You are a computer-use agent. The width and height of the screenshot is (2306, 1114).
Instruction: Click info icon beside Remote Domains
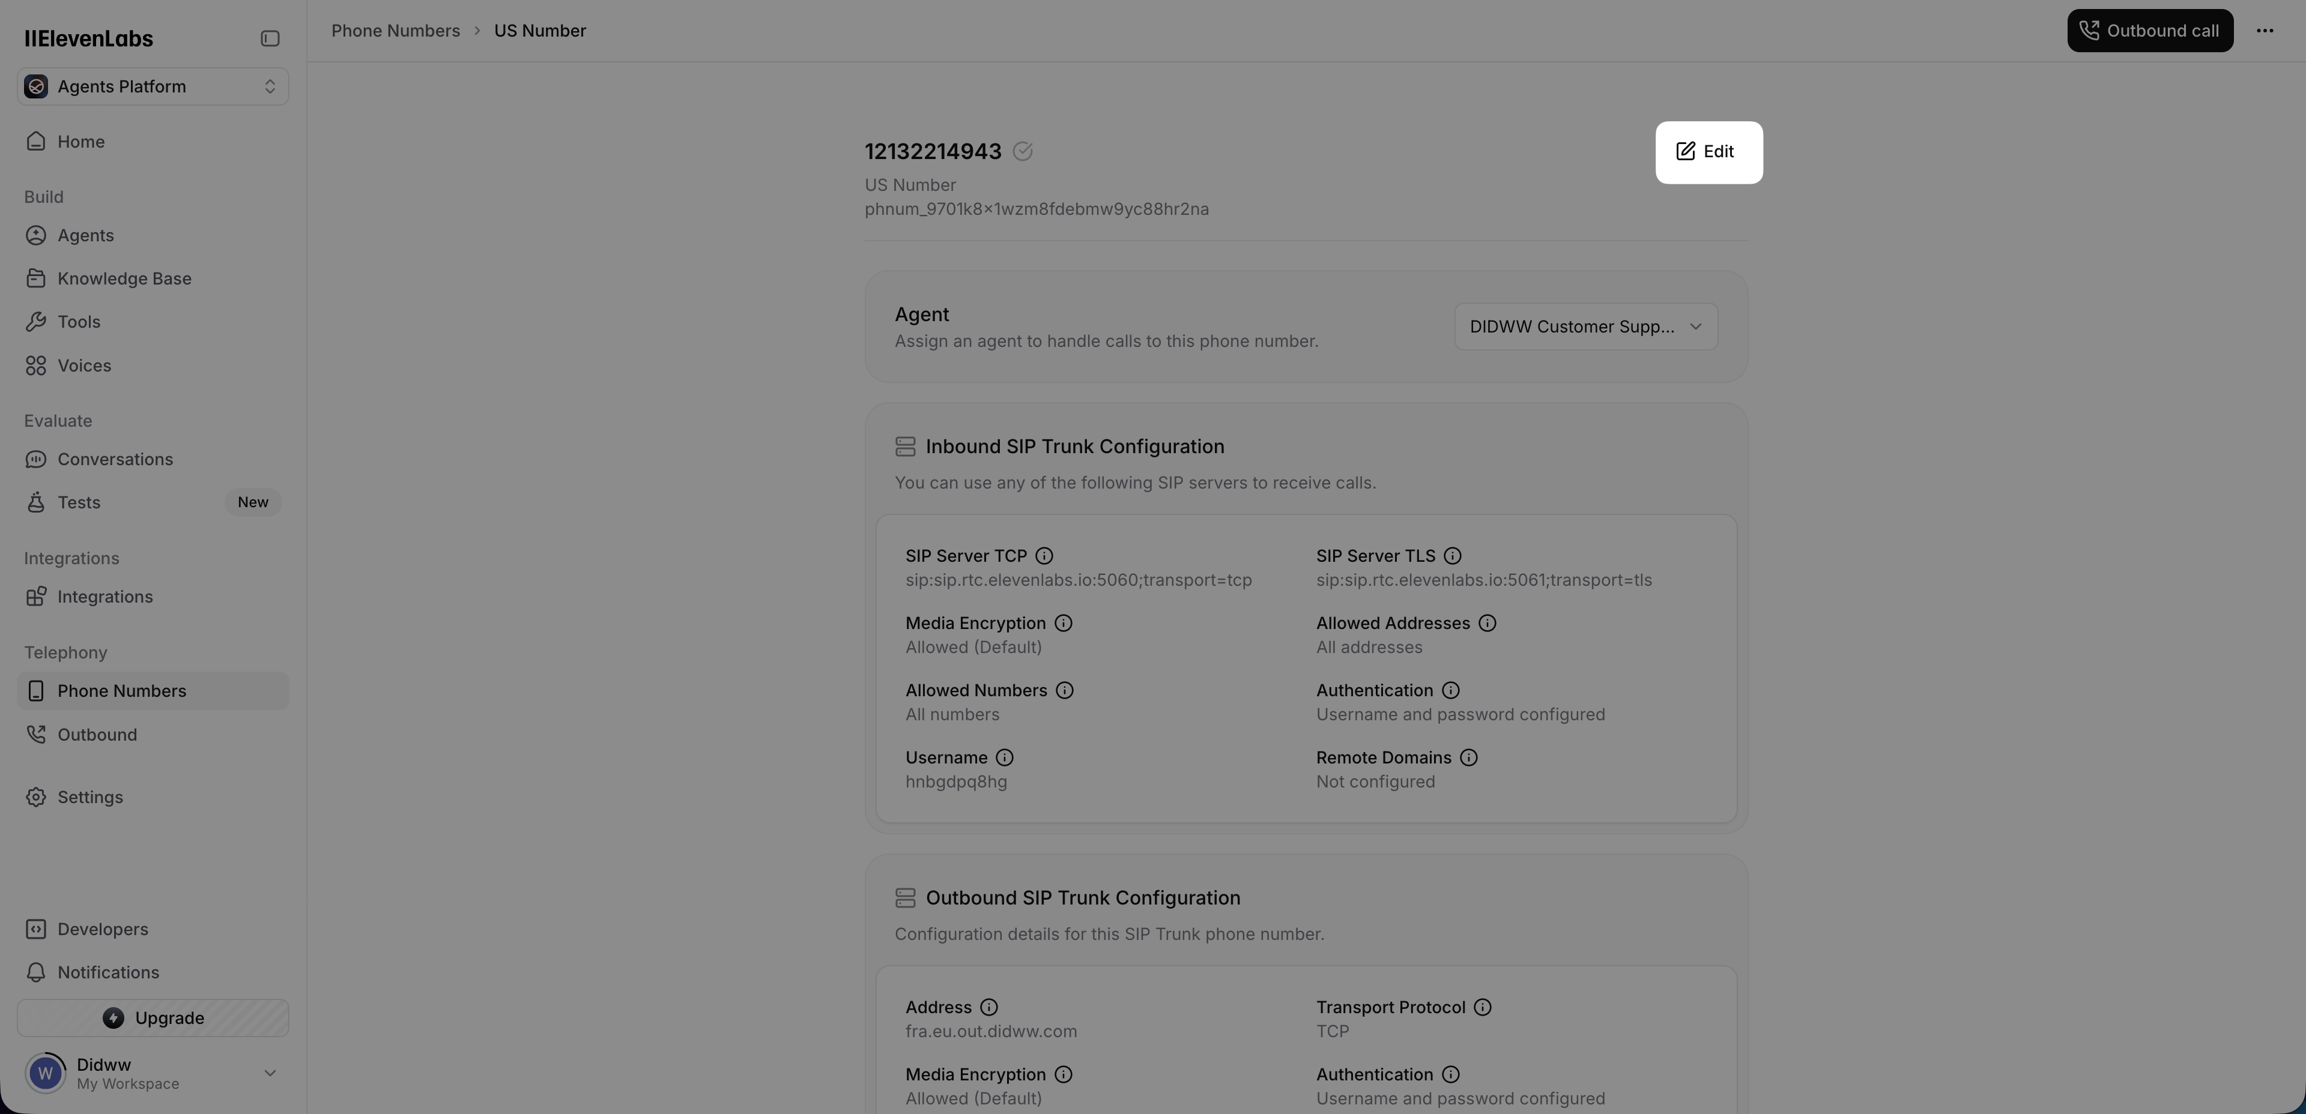coord(1468,758)
